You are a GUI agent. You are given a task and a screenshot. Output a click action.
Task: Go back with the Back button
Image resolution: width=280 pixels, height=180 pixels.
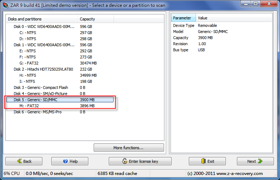pos(24,161)
